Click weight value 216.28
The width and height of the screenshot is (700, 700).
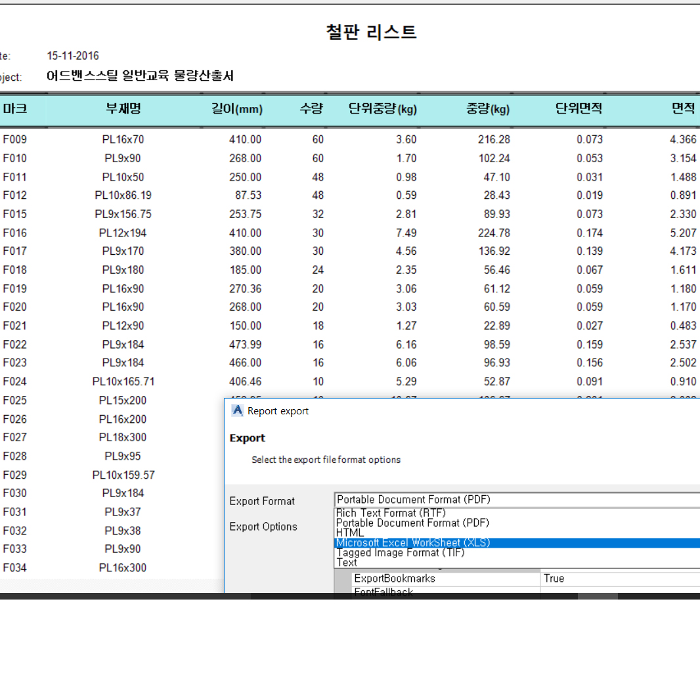(x=494, y=140)
